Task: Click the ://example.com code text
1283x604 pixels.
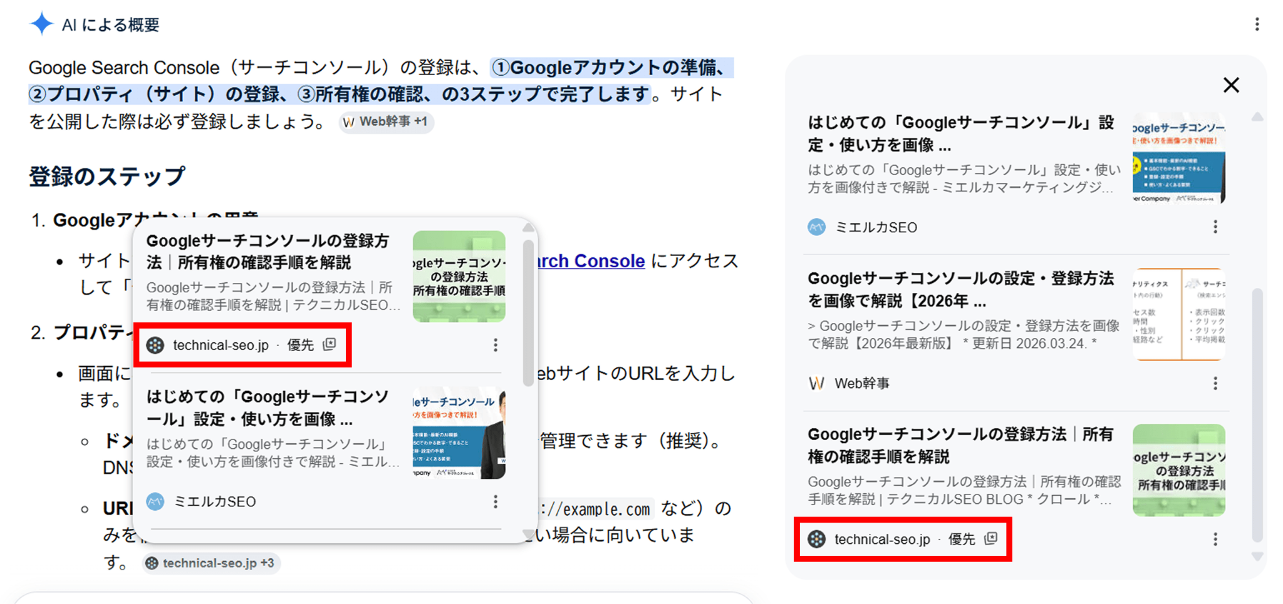Action: click(x=596, y=509)
